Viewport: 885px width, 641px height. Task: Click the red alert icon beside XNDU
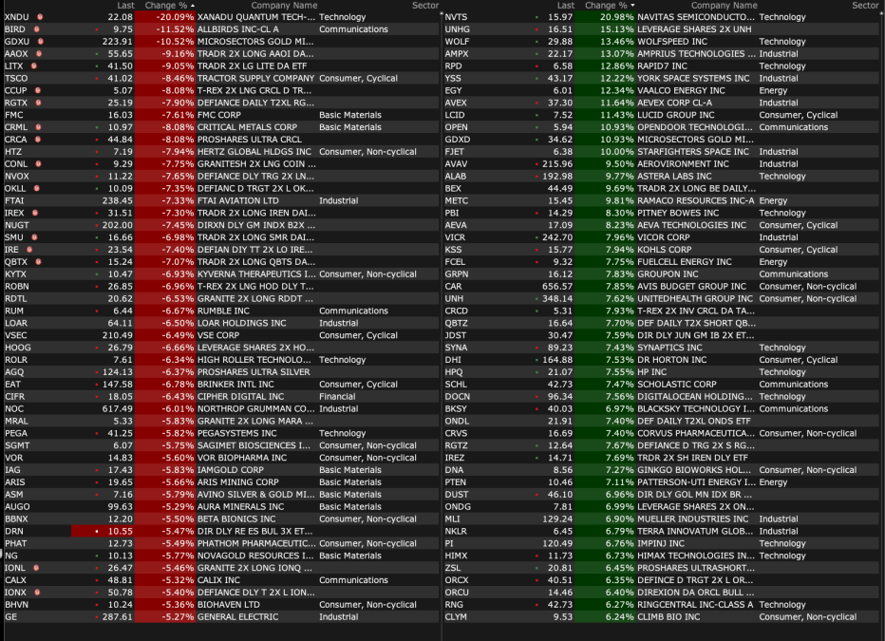pos(40,17)
